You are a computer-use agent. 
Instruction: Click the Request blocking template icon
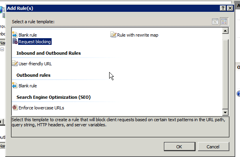click(x=15, y=41)
